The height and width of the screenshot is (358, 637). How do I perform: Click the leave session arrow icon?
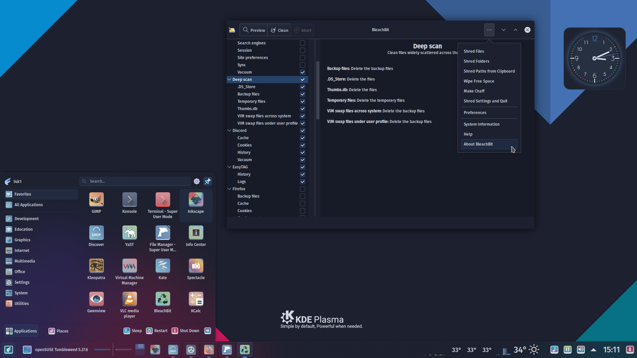[208, 331]
